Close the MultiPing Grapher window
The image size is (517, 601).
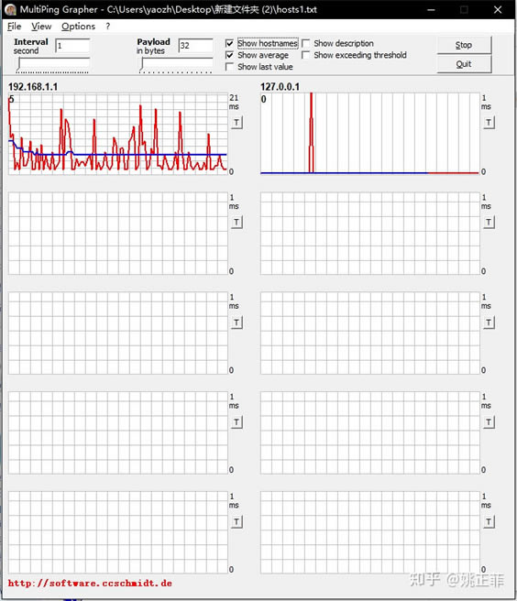[498, 9]
